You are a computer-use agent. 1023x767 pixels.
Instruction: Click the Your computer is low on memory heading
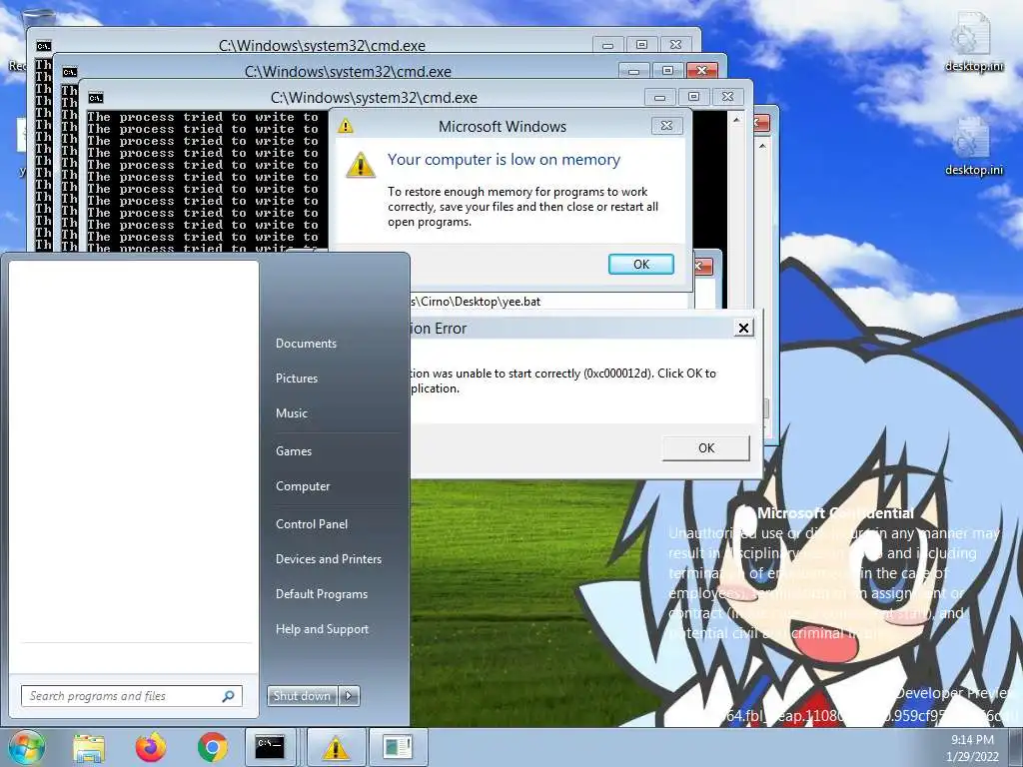tap(504, 160)
